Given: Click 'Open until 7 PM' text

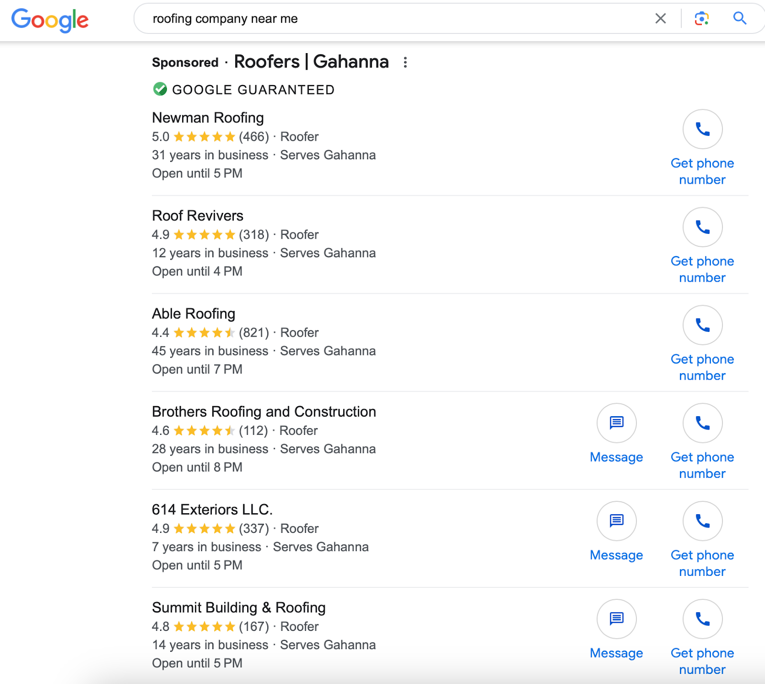Looking at the screenshot, I should coord(197,369).
